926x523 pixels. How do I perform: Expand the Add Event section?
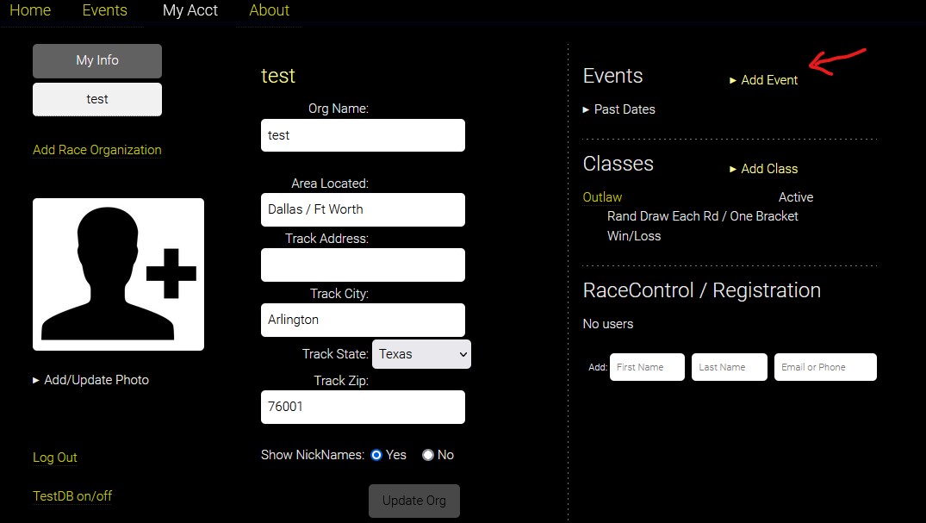point(763,80)
